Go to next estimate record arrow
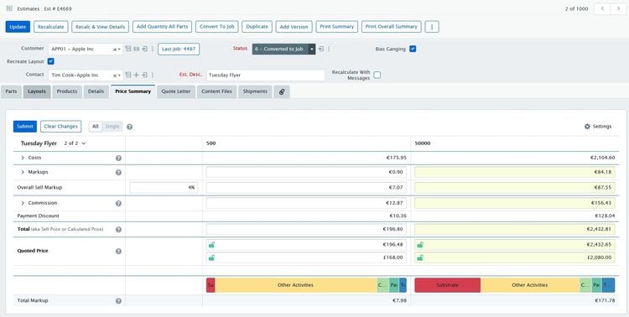Viewport: 629px width, 317px height. point(618,9)
